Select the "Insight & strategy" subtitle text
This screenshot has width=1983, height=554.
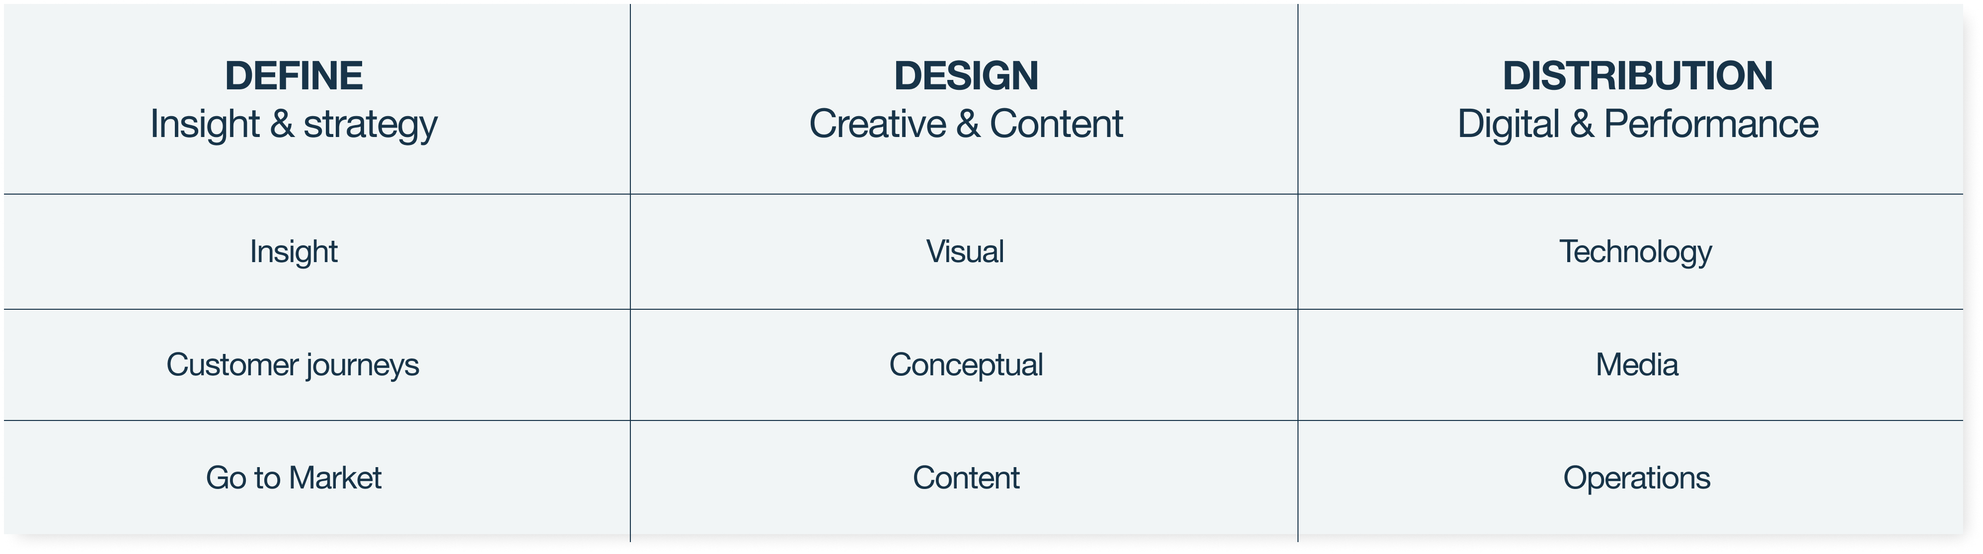pos(293,125)
